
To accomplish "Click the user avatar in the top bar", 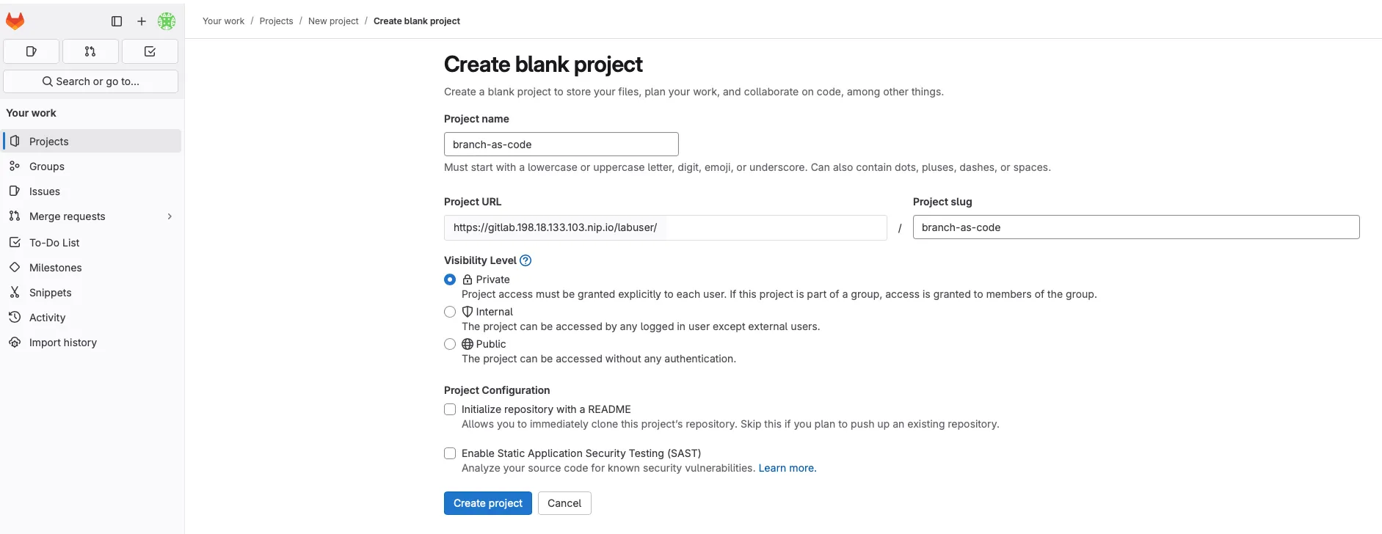I will pyautogui.click(x=167, y=21).
